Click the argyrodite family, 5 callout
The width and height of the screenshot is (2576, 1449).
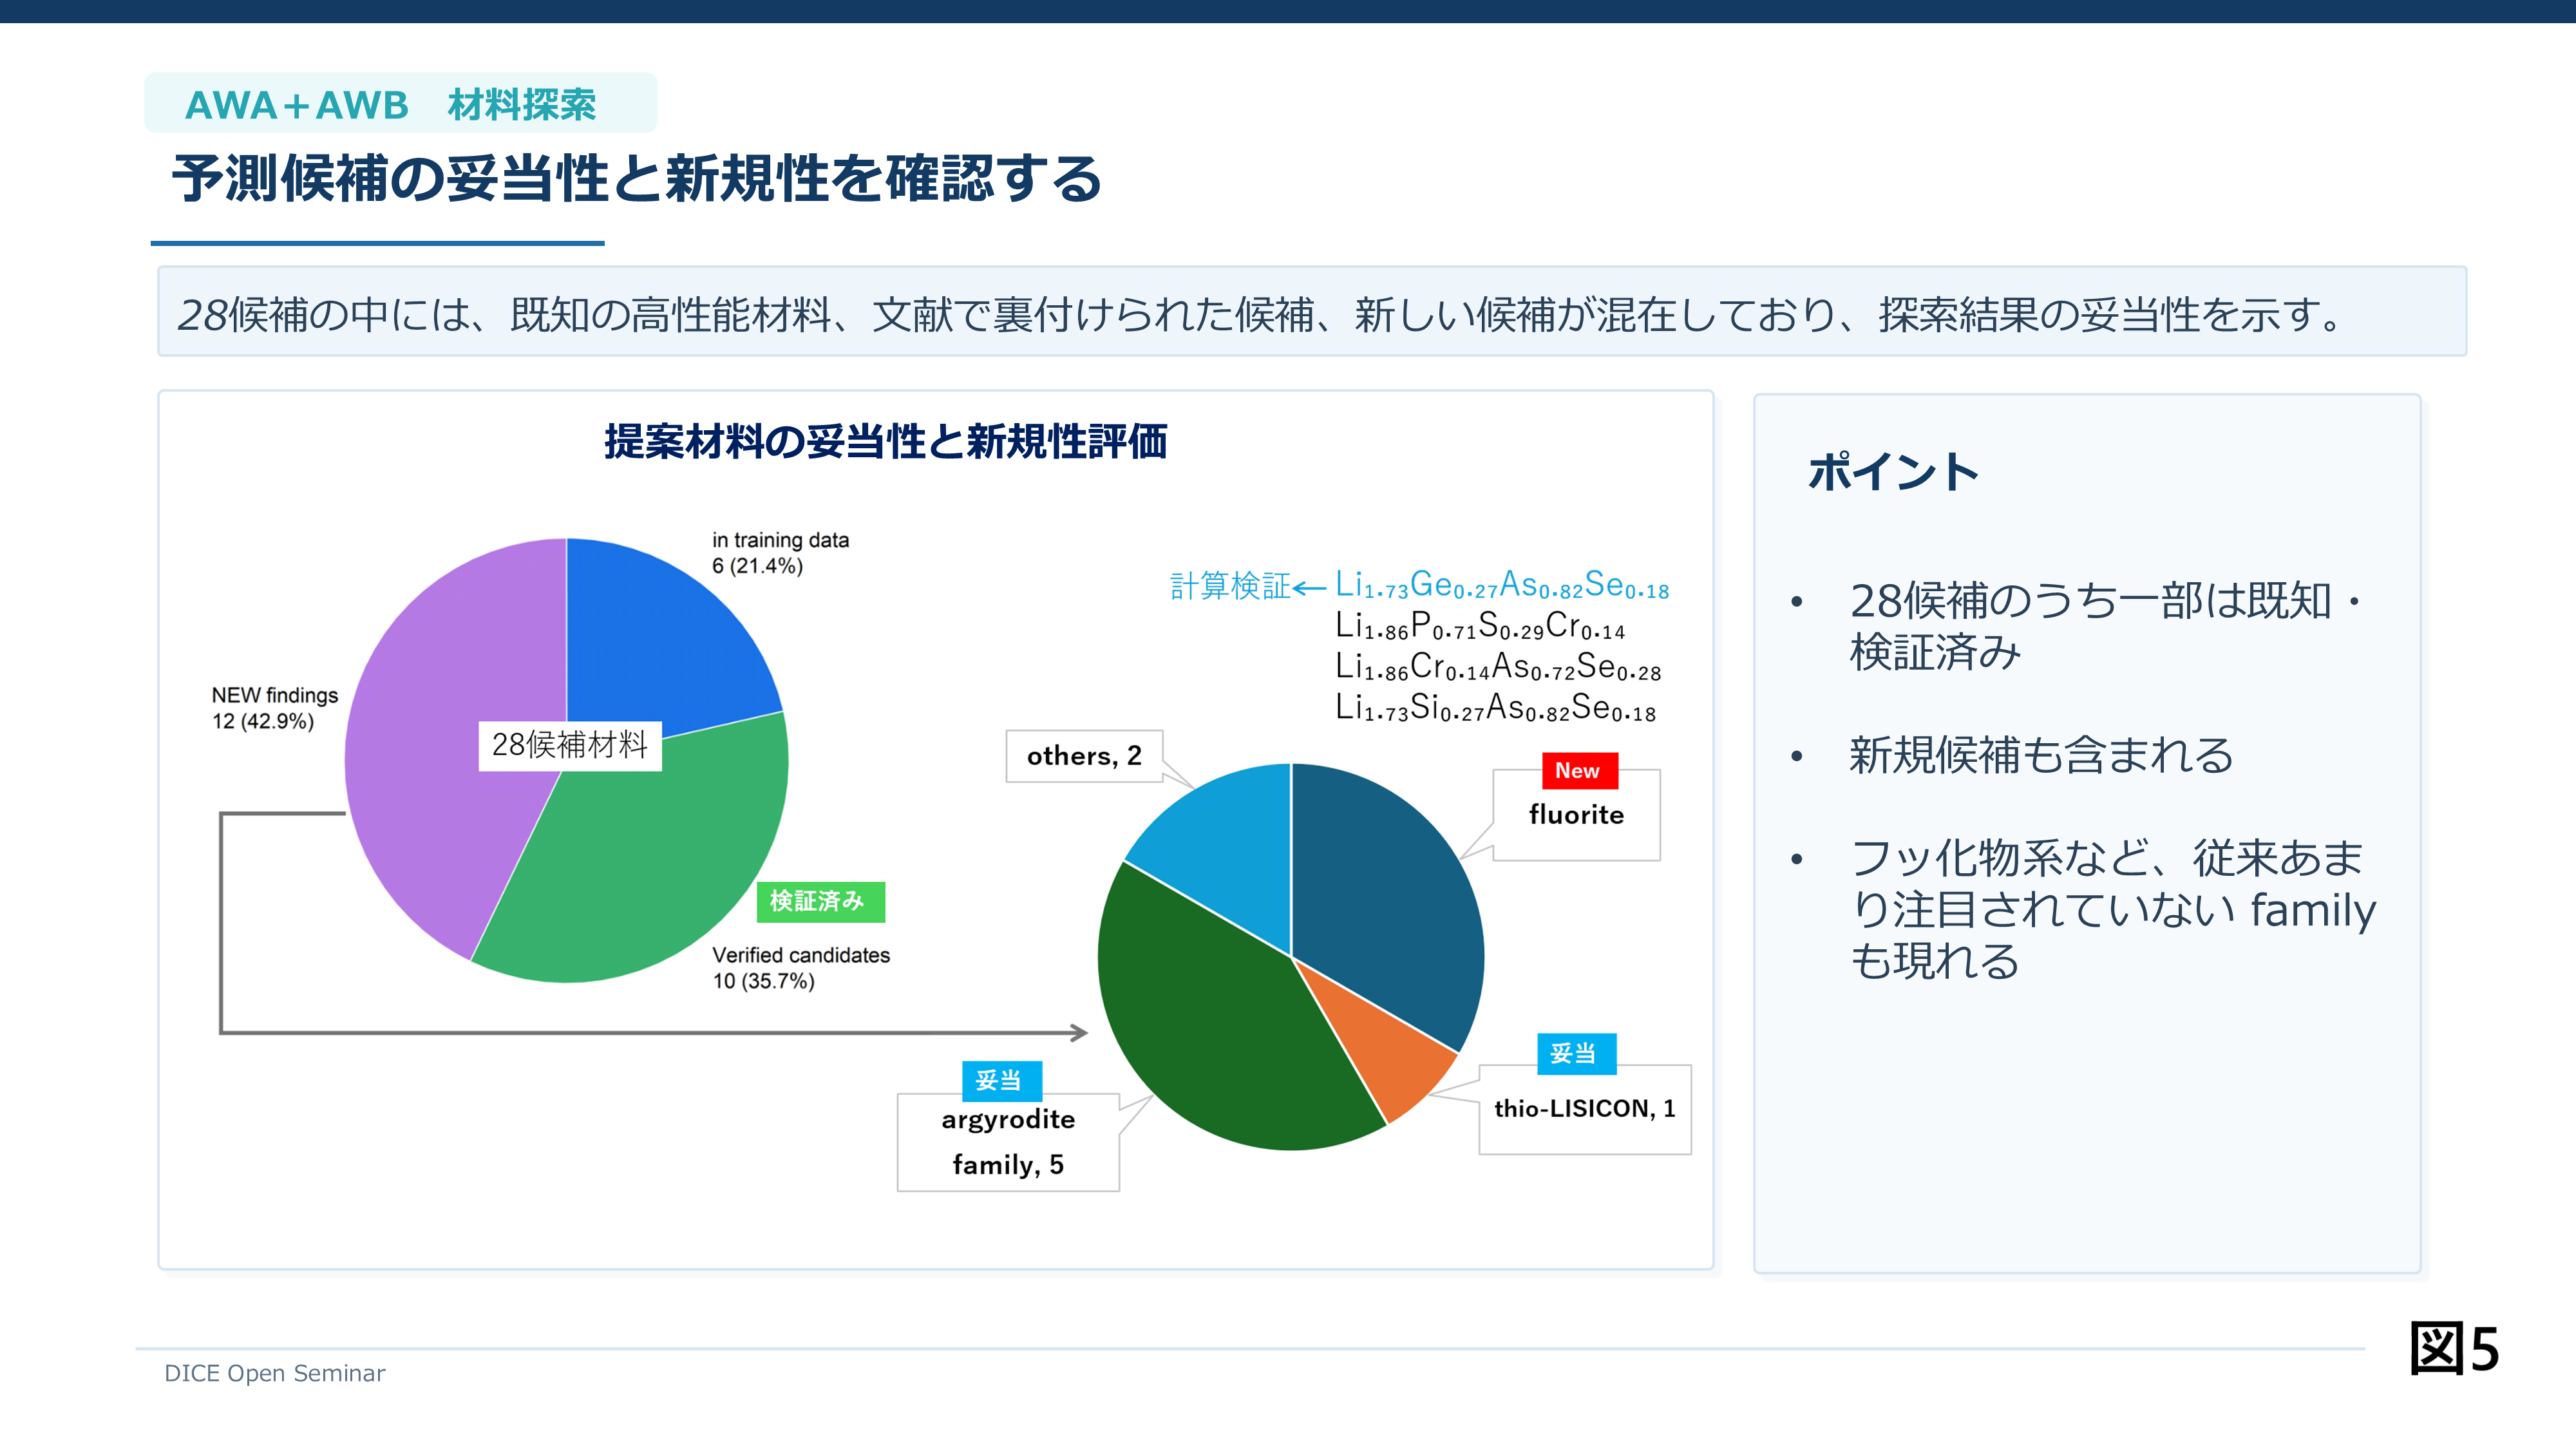pos(1008,1142)
